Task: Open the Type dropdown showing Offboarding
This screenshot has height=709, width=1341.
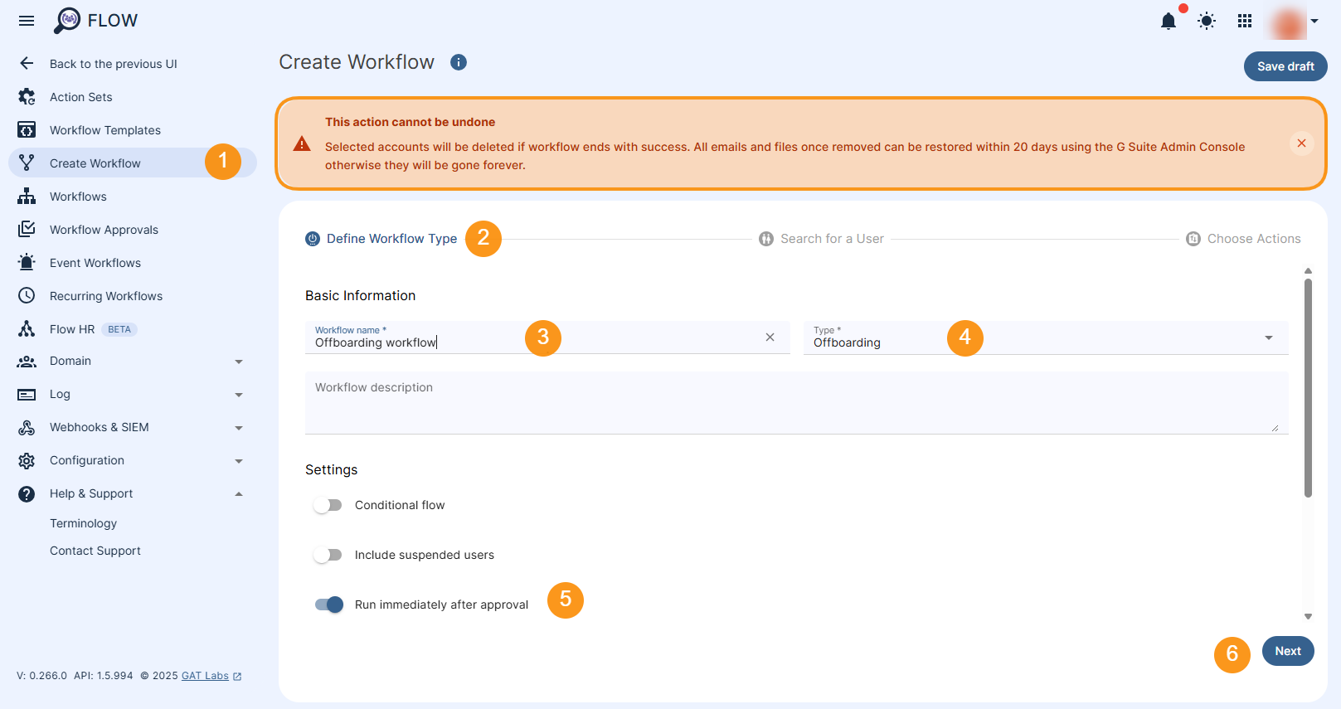Action: point(1046,338)
